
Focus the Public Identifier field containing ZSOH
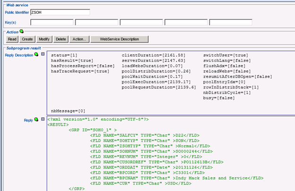pyautogui.click(x=60, y=12)
